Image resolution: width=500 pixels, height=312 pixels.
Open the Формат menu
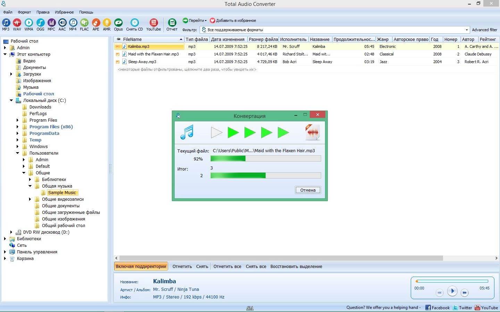click(24, 12)
